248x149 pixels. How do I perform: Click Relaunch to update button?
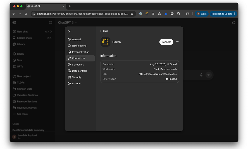point(223,14)
